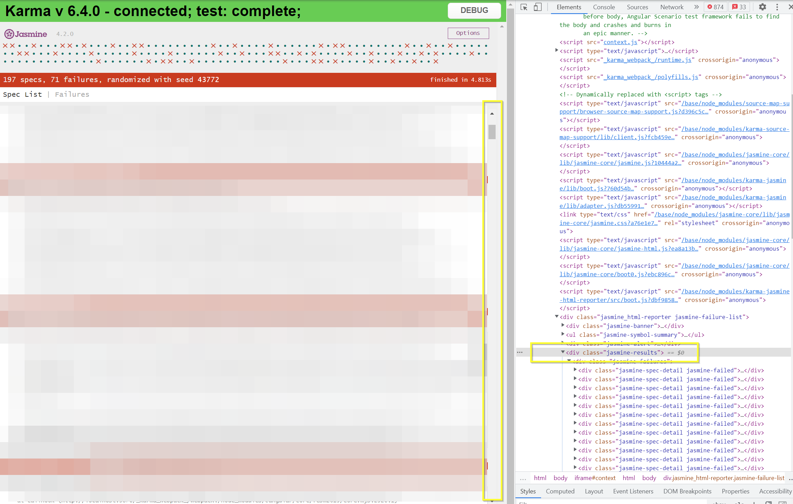Click the 33 issues counter badge
This screenshot has height=504, width=793.
coord(739,7)
